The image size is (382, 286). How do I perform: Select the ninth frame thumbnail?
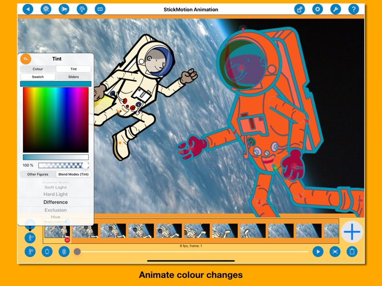click(x=281, y=231)
